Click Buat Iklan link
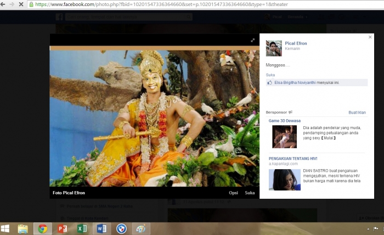The width and height of the screenshot is (384, 235). tap(357, 113)
